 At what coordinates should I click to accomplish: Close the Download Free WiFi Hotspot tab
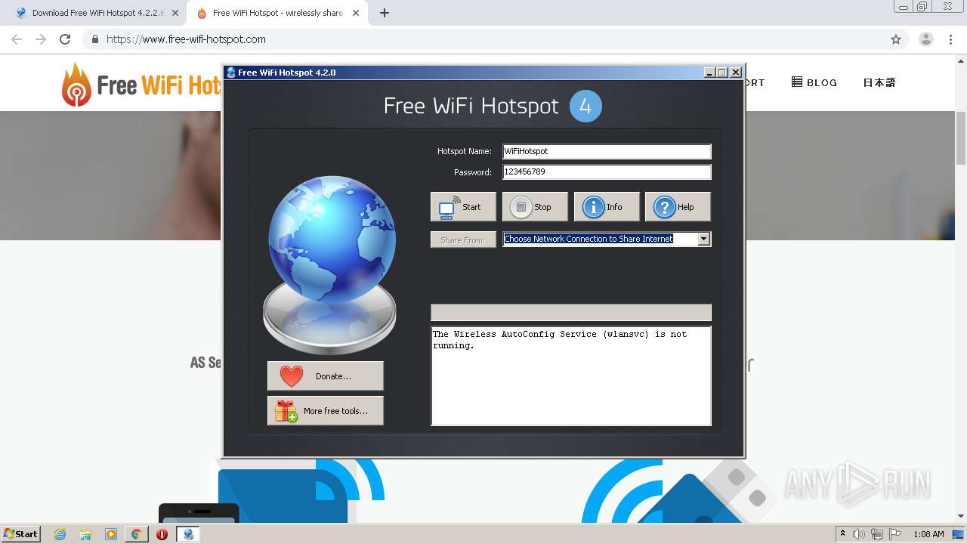[175, 13]
